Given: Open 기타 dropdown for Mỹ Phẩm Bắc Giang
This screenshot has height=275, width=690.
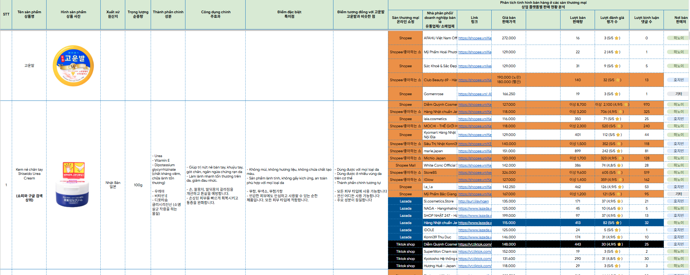Looking at the screenshot, I should coord(678,194).
